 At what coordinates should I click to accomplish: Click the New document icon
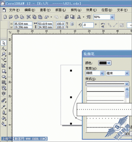pyautogui.click(x=5, y=17)
